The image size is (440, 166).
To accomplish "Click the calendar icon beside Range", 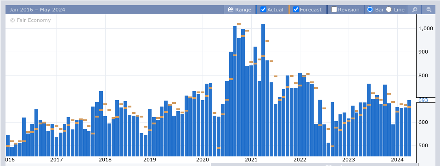I will [x=231, y=10].
